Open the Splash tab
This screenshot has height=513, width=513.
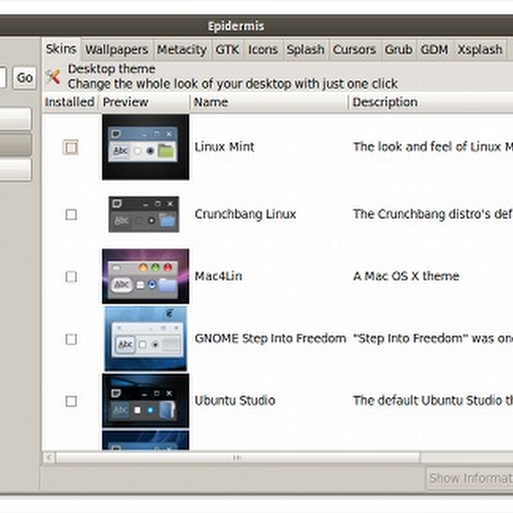306,50
